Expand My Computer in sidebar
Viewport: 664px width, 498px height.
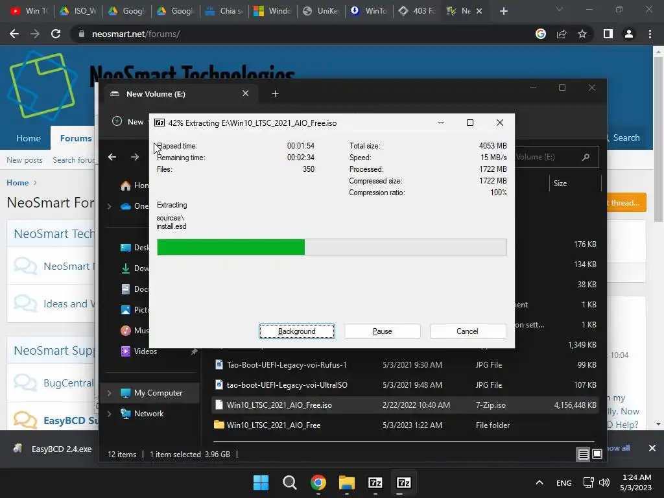109,393
